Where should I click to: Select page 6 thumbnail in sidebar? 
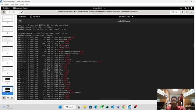(x=7, y=69)
